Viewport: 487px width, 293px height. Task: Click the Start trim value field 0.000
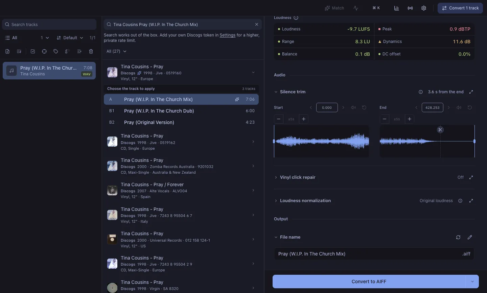[327, 107]
